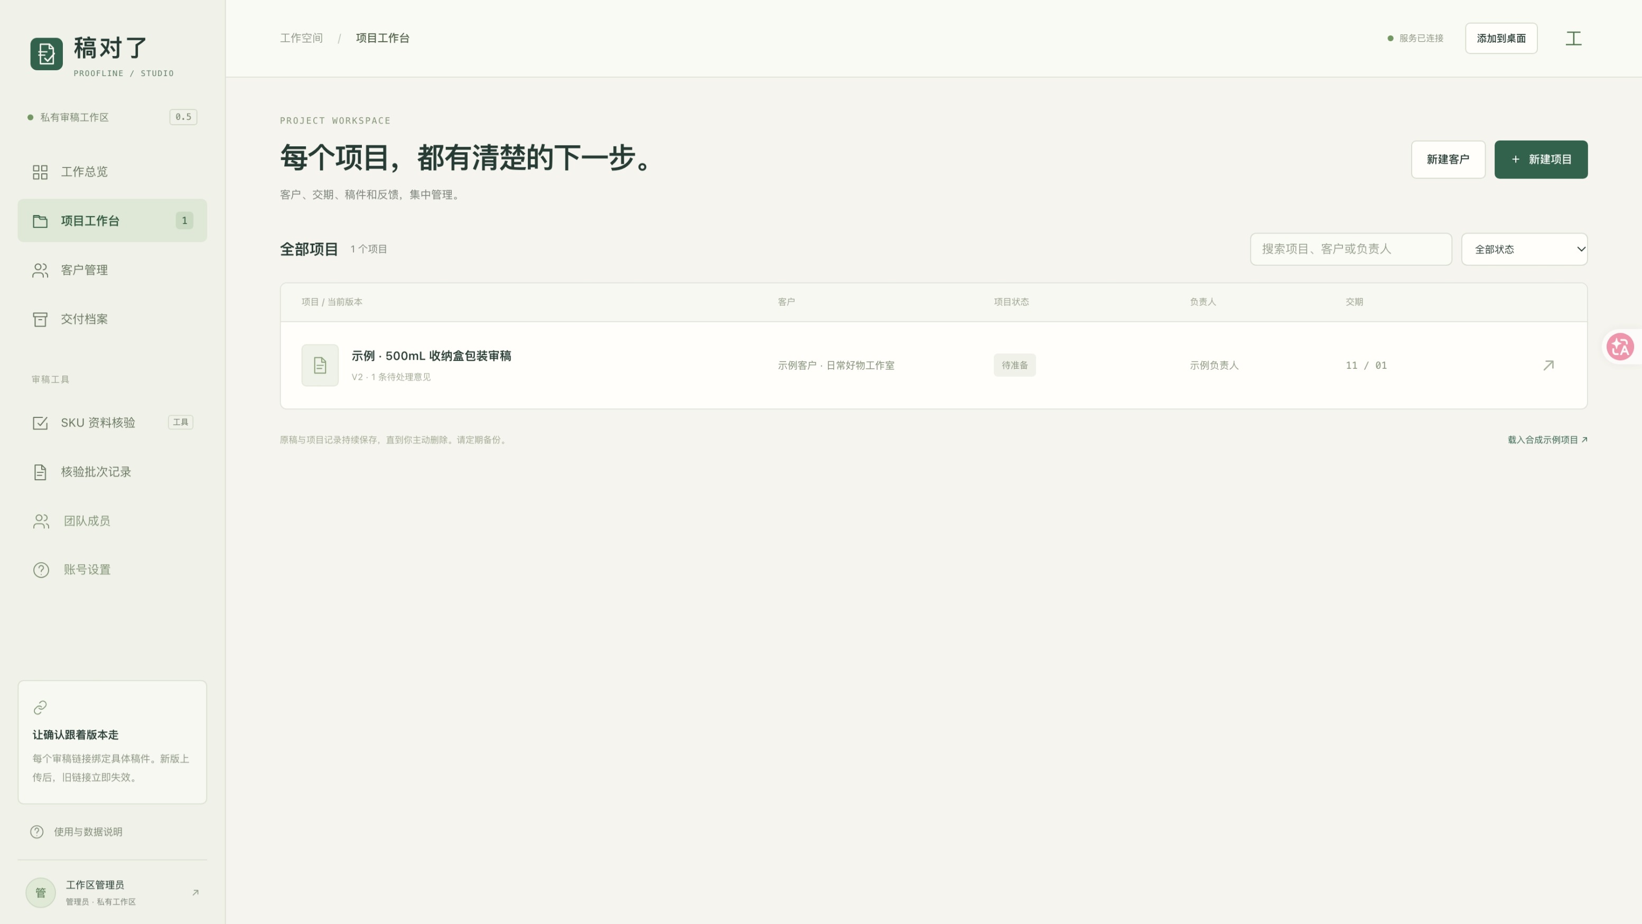Image resolution: width=1642 pixels, height=924 pixels.
Task: Open SKU 资料核验 tool
Action: (x=112, y=423)
